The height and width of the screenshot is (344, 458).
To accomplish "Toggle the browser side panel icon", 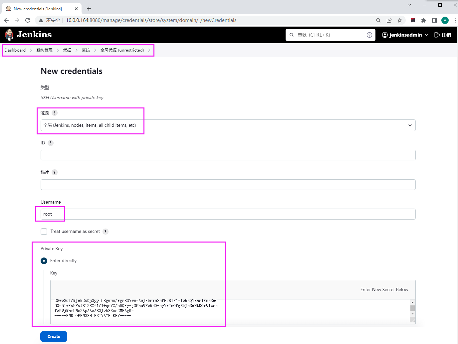I will coord(434,20).
